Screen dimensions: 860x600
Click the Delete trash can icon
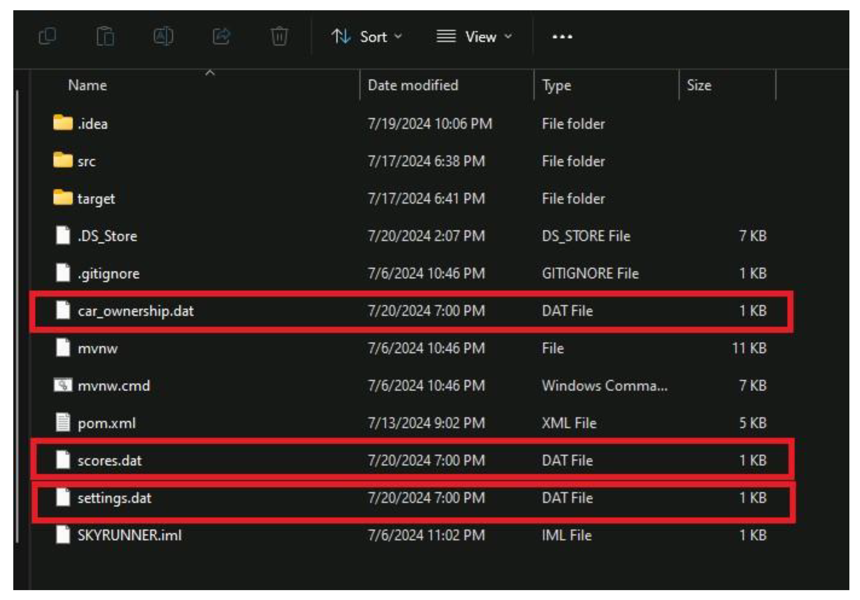point(279,36)
